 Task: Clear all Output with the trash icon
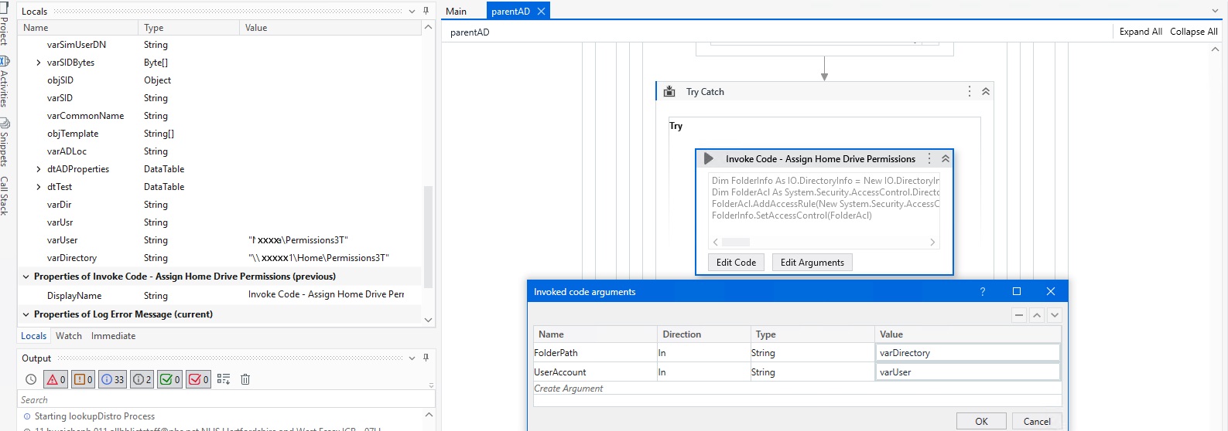point(245,379)
